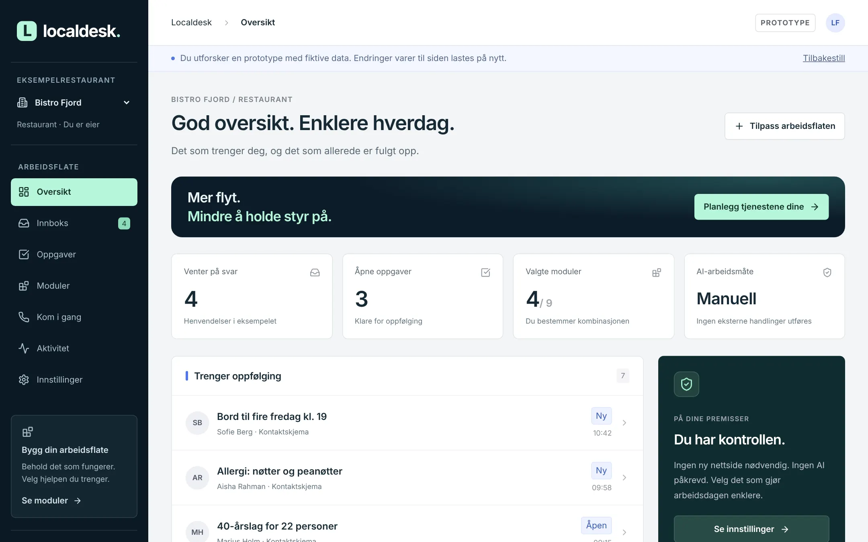Click the phone icon beside Kom i gang

24,317
